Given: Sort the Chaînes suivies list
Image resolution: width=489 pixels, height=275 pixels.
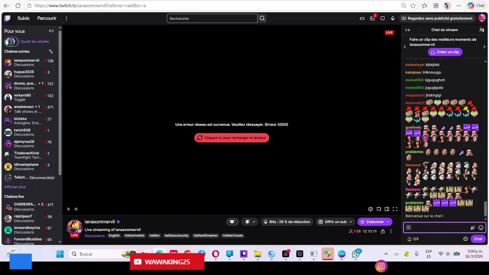Looking at the screenshot, I should click(51, 52).
